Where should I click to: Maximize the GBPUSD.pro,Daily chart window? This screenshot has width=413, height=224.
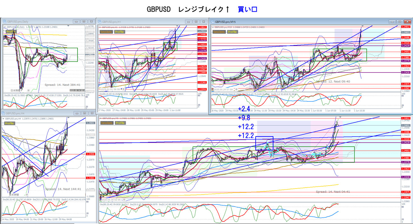point(84,22)
